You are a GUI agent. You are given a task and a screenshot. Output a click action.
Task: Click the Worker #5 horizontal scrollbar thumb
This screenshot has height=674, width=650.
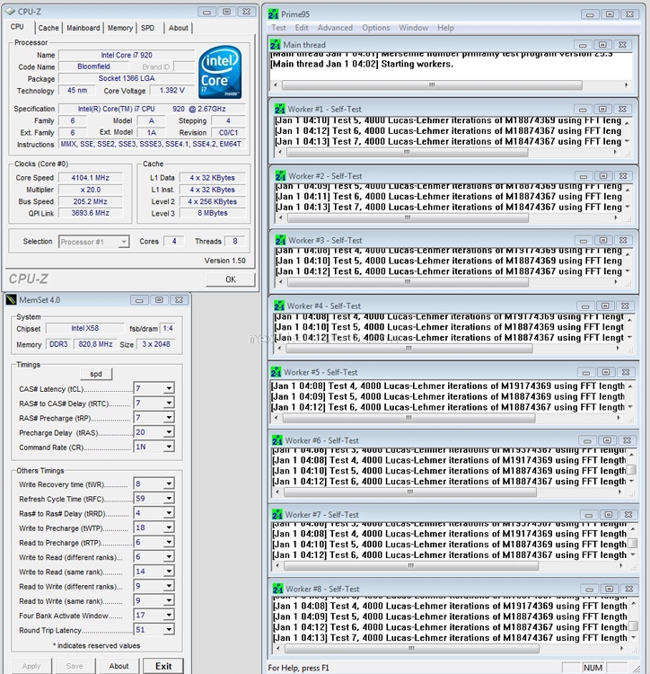click(408, 418)
